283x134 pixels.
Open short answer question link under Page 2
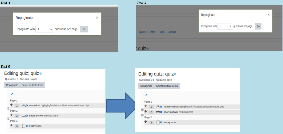click(x=44, y=116)
